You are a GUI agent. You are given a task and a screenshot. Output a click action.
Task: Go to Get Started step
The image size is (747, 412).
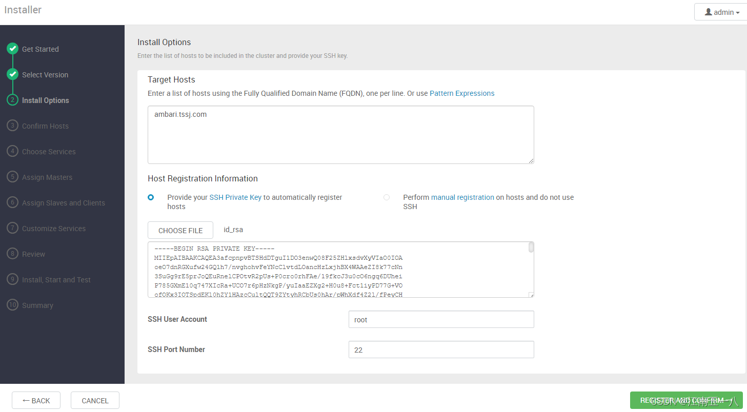click(41, 49)
